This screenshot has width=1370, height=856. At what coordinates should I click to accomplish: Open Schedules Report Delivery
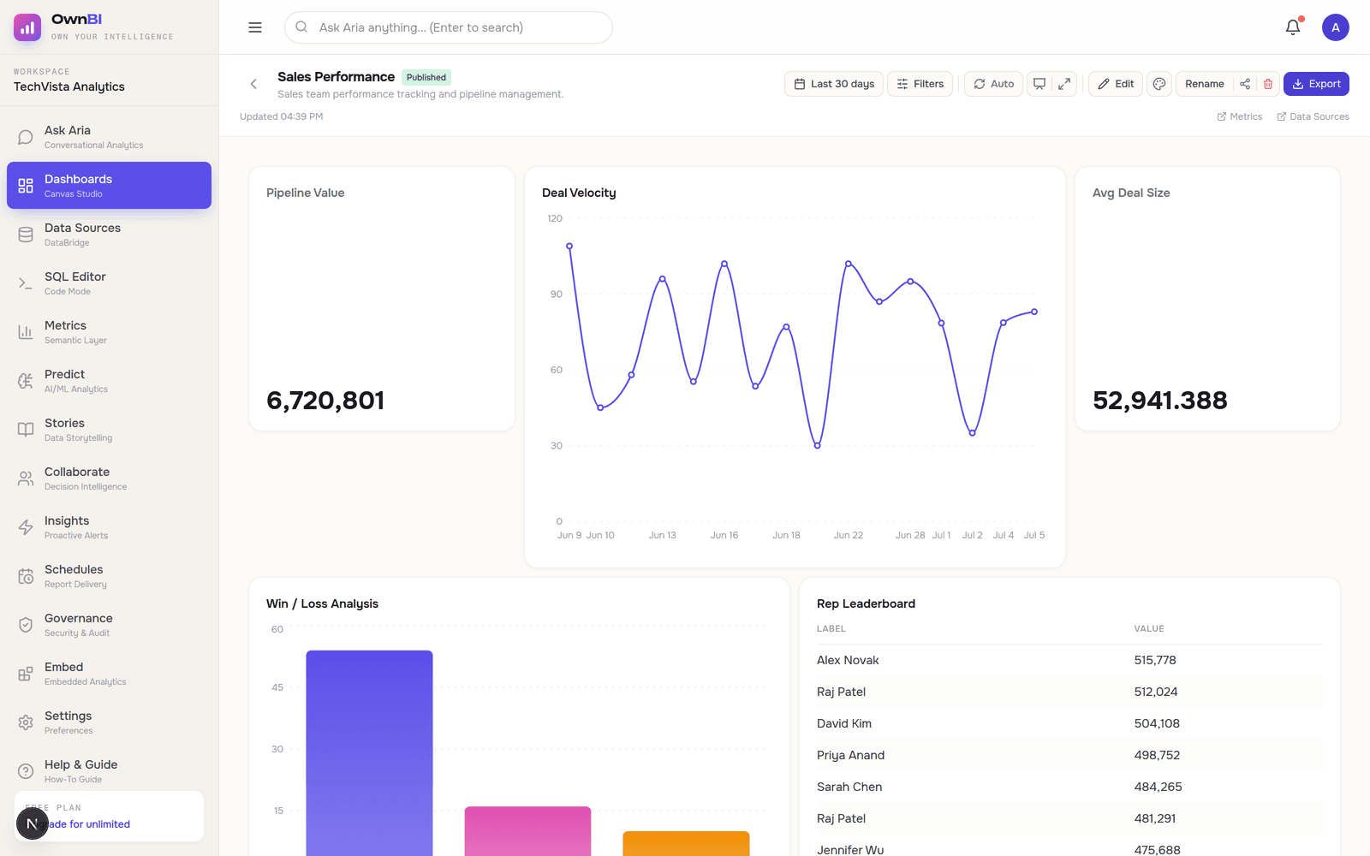[x=109, y=576]
